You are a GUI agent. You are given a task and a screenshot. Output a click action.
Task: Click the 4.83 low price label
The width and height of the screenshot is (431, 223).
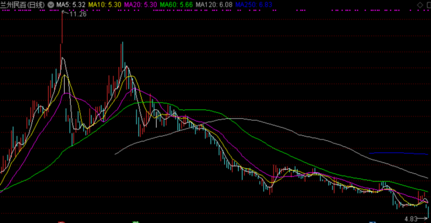[x=411, y=219]
